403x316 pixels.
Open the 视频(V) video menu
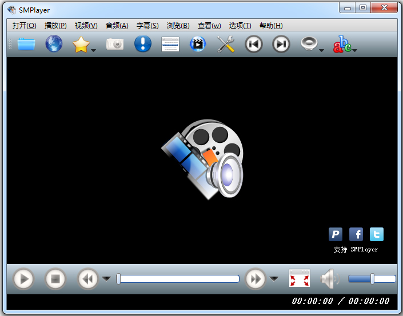pos(86,26)
